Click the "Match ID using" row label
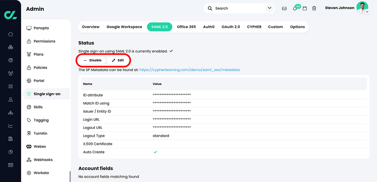Viewport: 377px width, 182px height. point(96,103)
